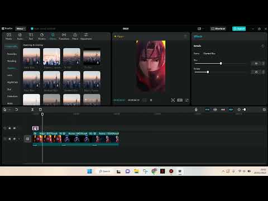Viewport: 268px width, 201px height.
Task: Select Favorites in effects sidebar
Action: (12, 54)
